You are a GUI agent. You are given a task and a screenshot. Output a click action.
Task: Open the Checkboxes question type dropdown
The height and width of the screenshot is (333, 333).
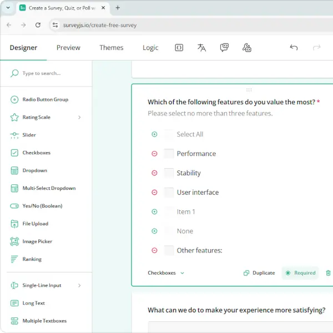click(x=166, y=273)
